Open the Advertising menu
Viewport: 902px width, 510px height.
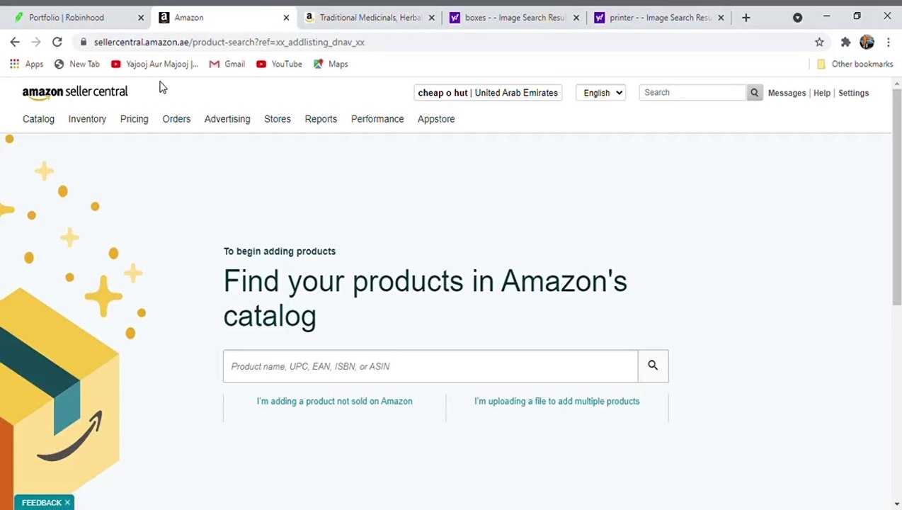(227, 119)
